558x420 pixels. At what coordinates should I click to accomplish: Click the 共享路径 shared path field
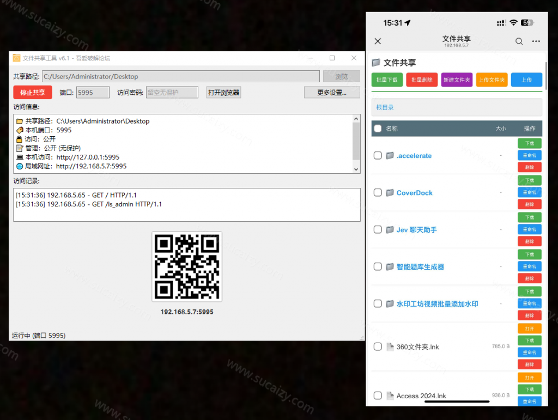pos(181,76)
